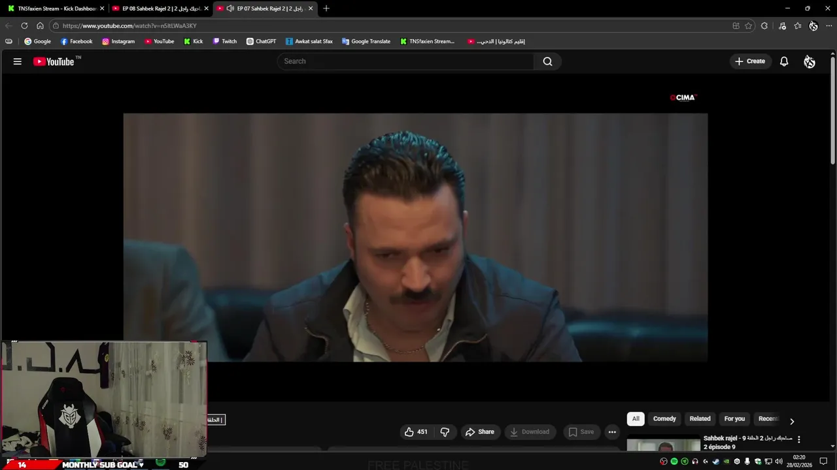Dislike the video with thumbs down
Image resolution: width=837 pixels, height=470 pixels.
(445, 431)
